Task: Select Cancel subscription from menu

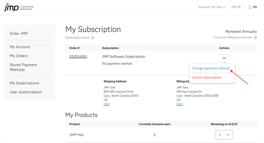Action: point(207,77)
